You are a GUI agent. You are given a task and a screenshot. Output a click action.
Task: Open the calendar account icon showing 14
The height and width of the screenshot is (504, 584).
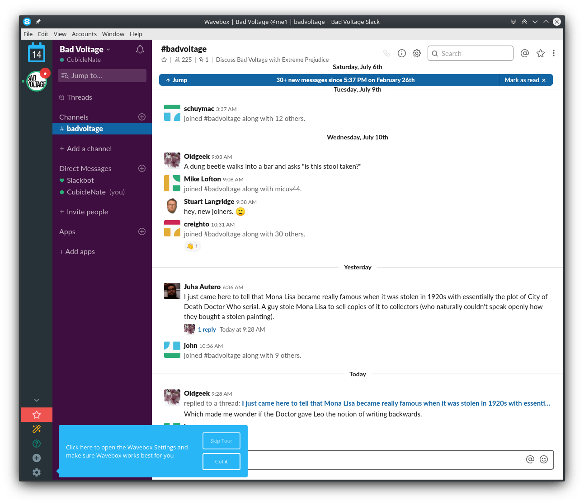pos(37,53)
